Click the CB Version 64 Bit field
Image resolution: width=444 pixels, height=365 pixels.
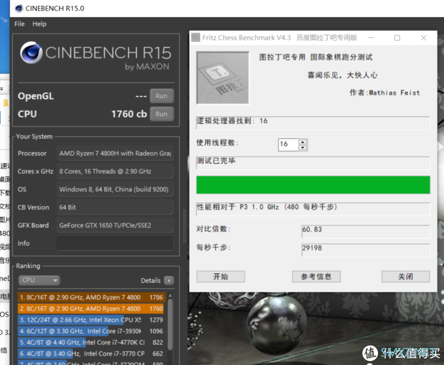115,207
